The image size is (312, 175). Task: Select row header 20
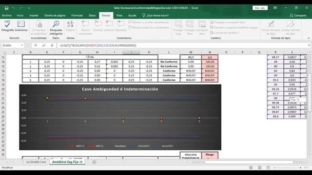click(x=3, y=89)
